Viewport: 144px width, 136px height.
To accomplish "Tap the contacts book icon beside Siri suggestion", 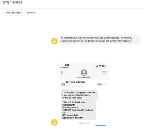I will tap(63, 84).
